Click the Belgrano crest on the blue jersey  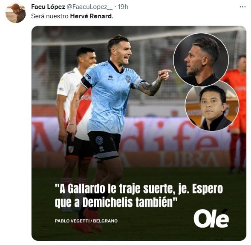[128, 79]
